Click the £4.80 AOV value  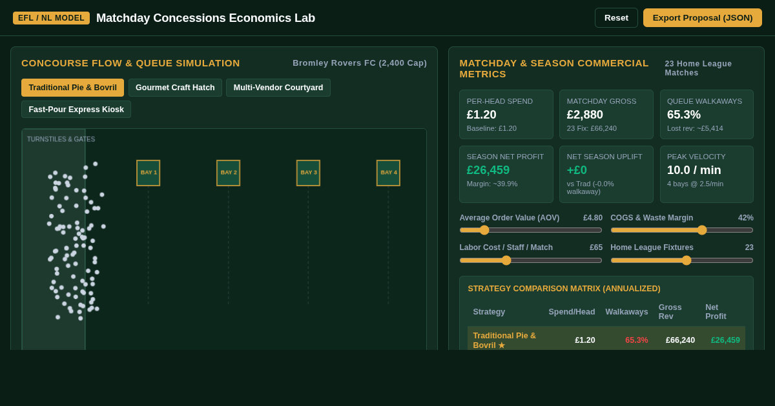coord(593,218)
